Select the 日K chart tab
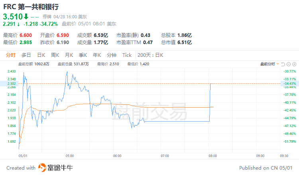This screenshot has width=299, height=176. click(41, 55)
